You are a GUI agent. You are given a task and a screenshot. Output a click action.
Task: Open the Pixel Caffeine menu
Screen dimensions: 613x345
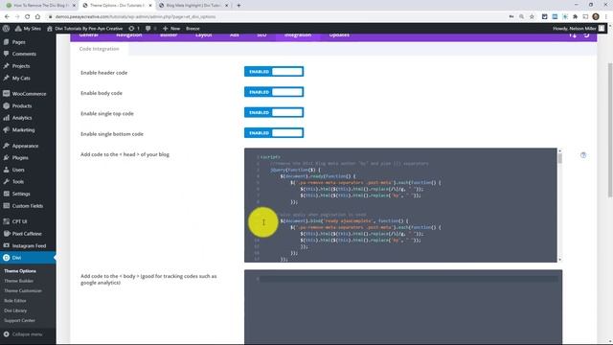[27, 234]
